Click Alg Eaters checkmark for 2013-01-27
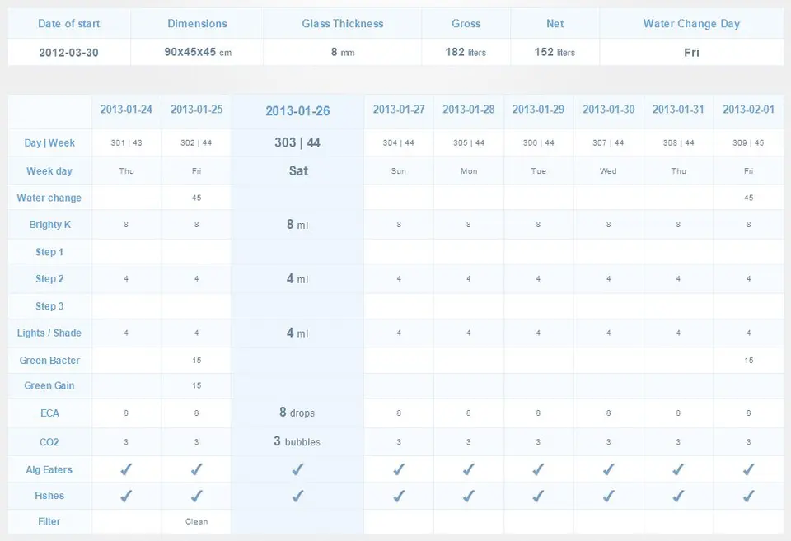Viewport: 791px width, 541px height. 399,469
